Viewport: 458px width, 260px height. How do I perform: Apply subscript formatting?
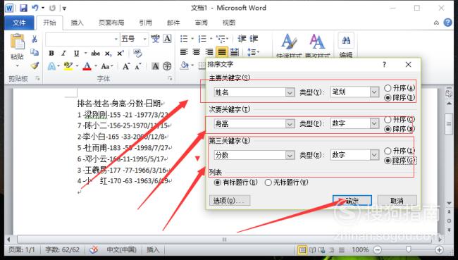tap(108, 54)
